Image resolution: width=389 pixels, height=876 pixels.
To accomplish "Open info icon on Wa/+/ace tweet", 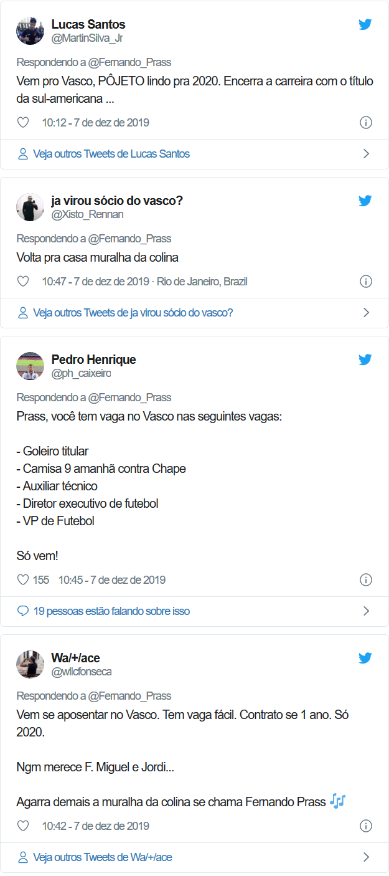I will pos(366,826).
